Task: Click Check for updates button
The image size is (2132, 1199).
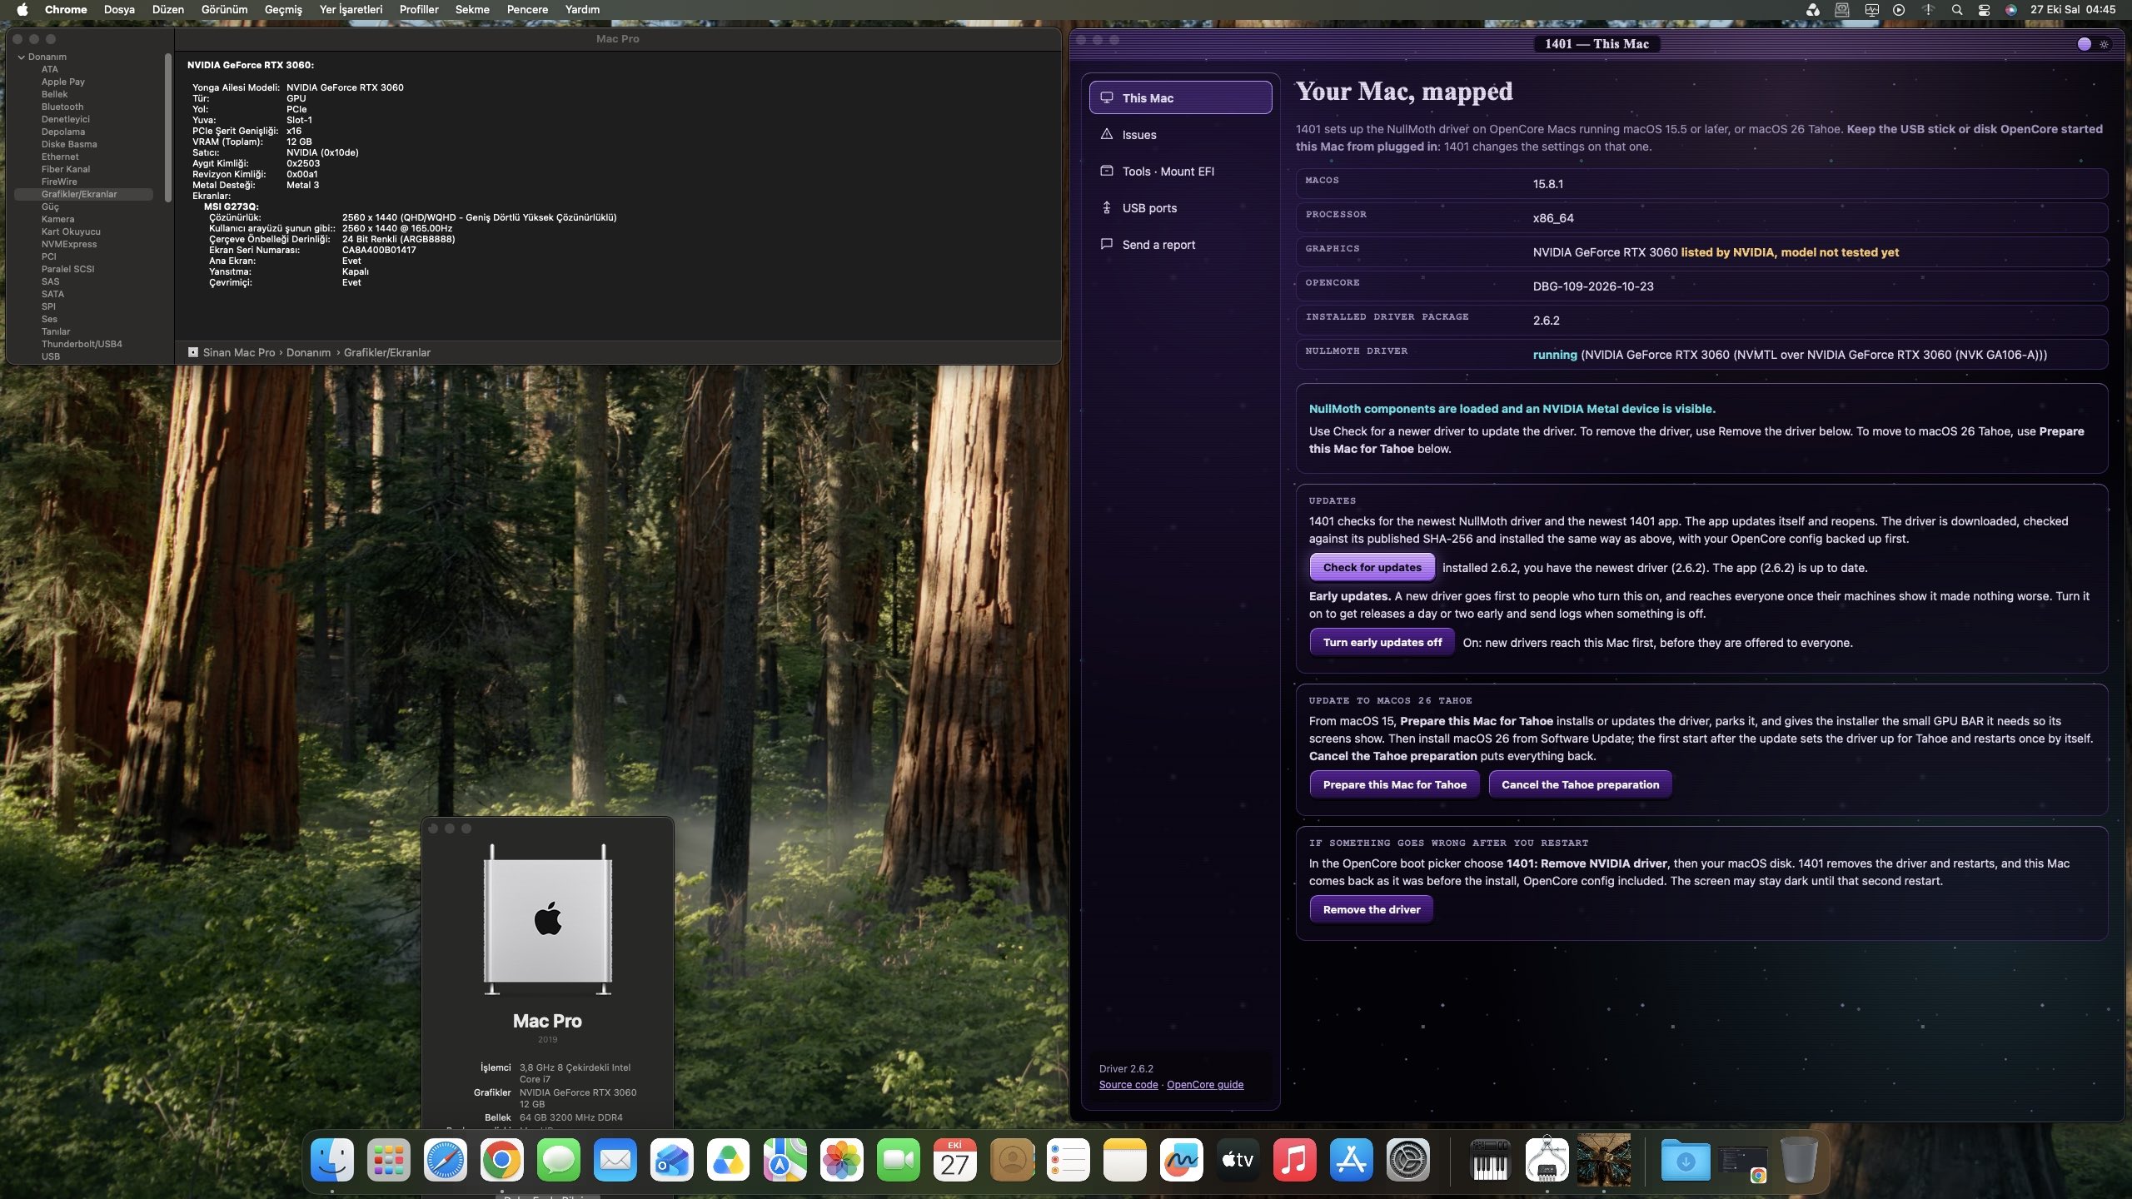Action: [1372, 567]
